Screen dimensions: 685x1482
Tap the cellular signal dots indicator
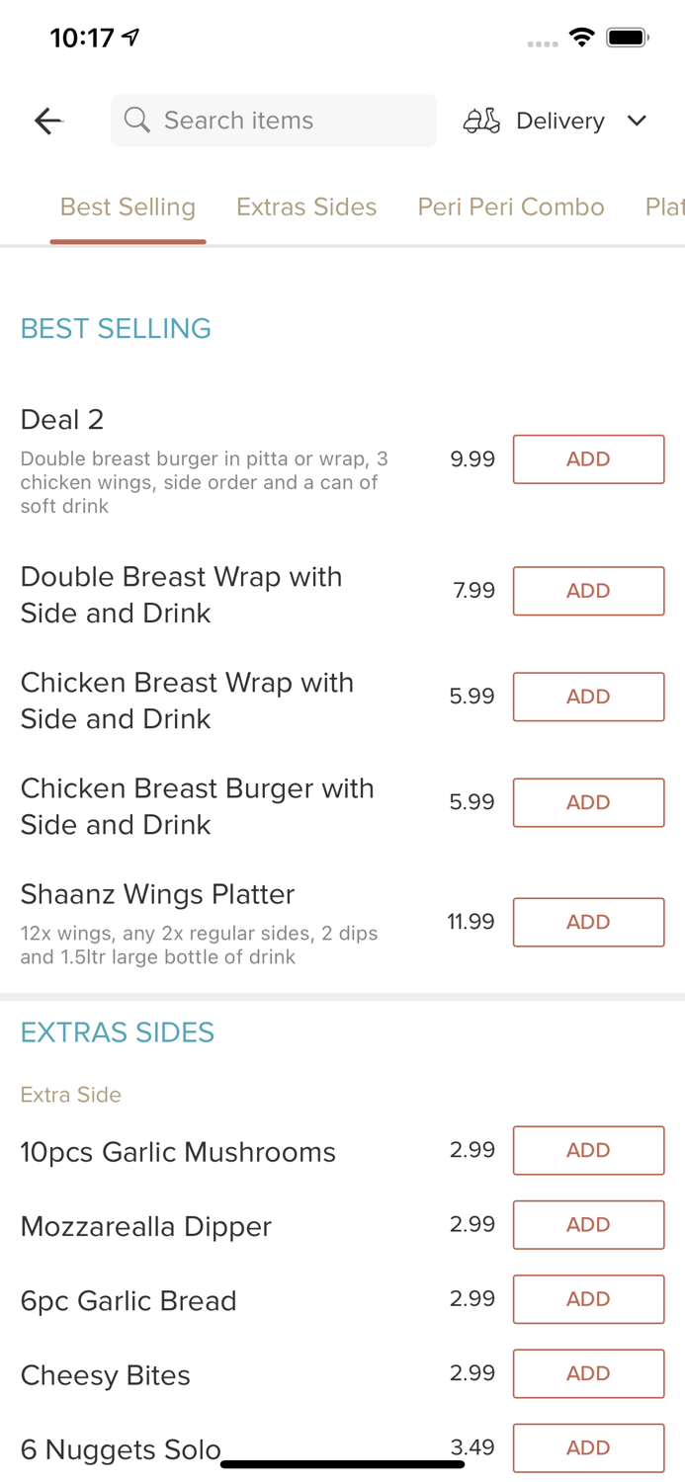tap(542, 43)
